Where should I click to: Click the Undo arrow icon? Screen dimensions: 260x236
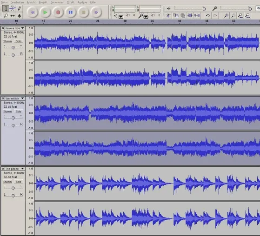pos(208,15)
